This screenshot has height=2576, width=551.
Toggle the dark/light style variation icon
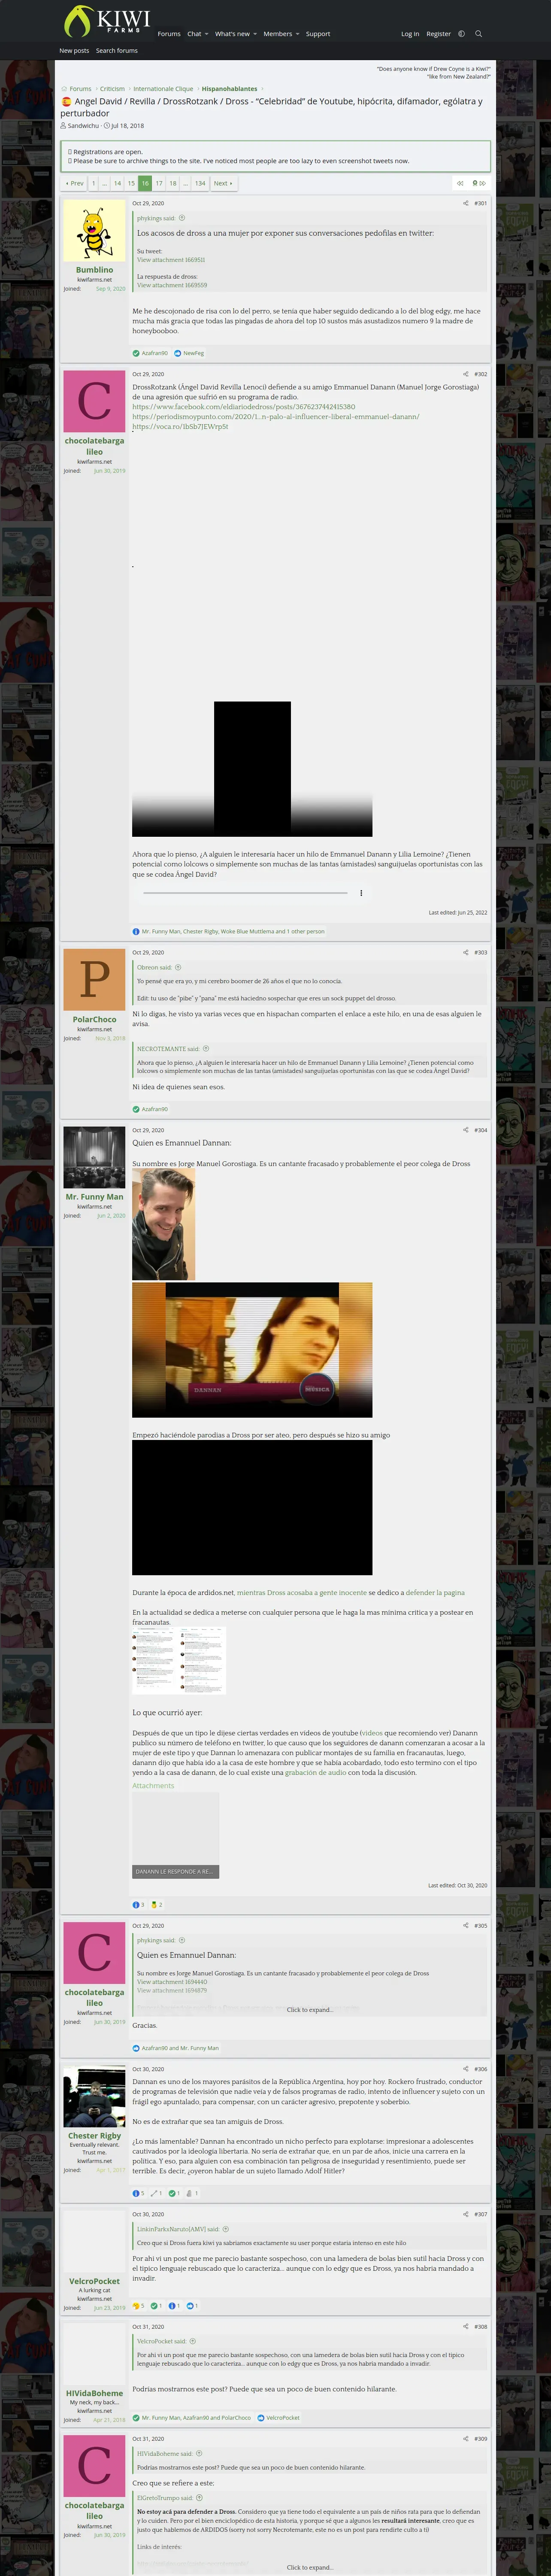pyautogui.click(x=461, y=34)
